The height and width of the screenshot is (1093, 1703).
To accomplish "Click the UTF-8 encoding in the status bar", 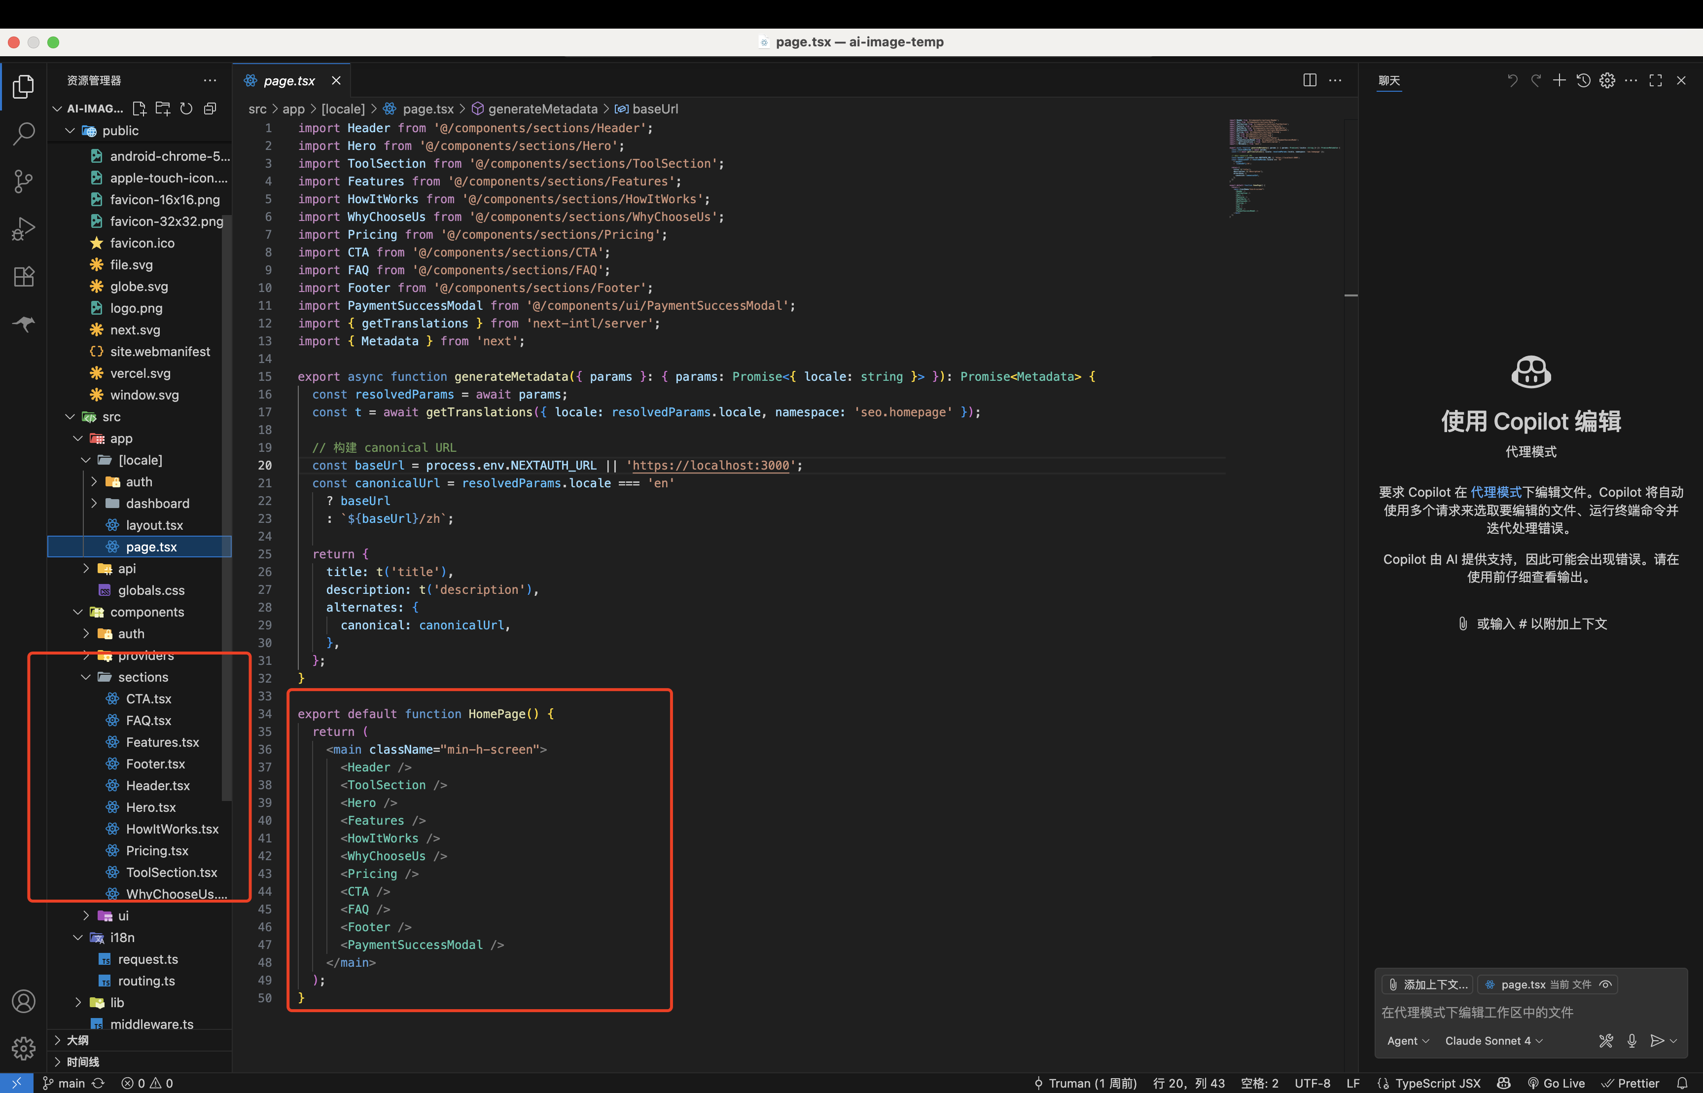I will [x=1312, y=1083].
